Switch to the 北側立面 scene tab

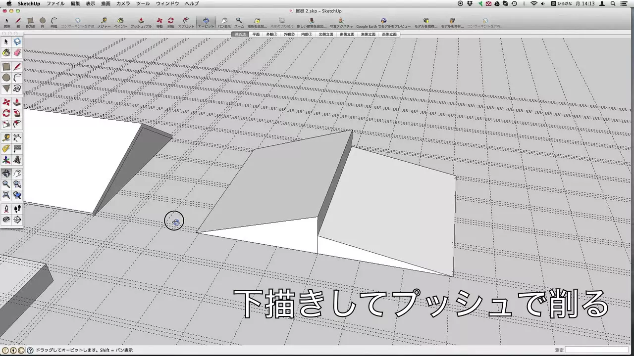click(x=326, y=35)
